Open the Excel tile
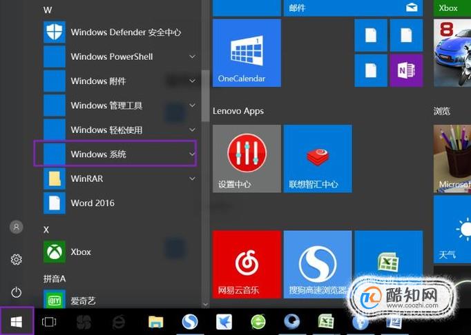 pos(388,261)
